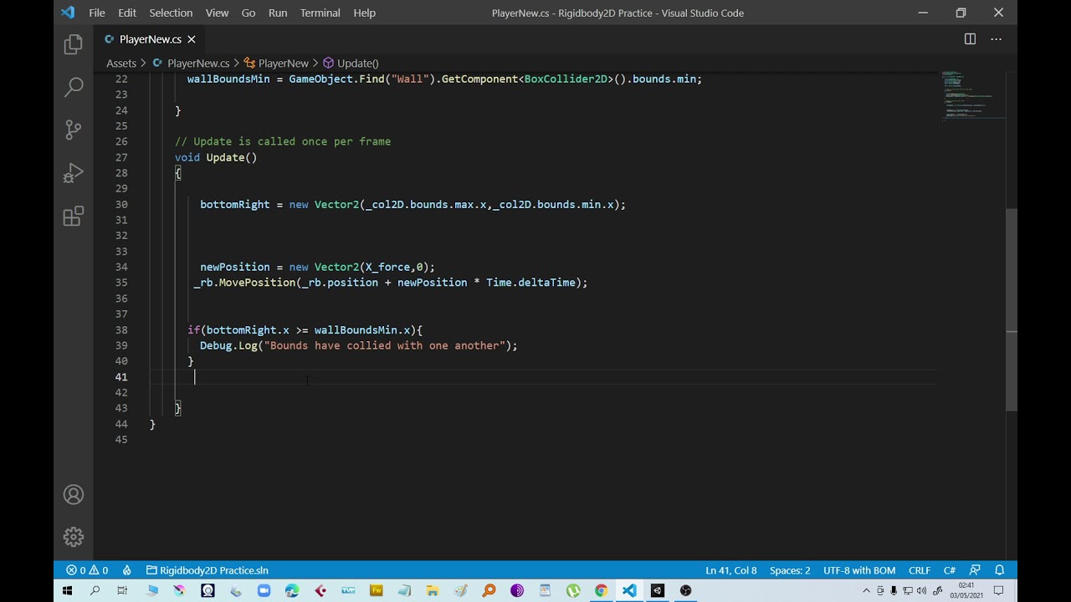
Task: Open the uTorrent icon on the taskbar
Action: [573, 590]
